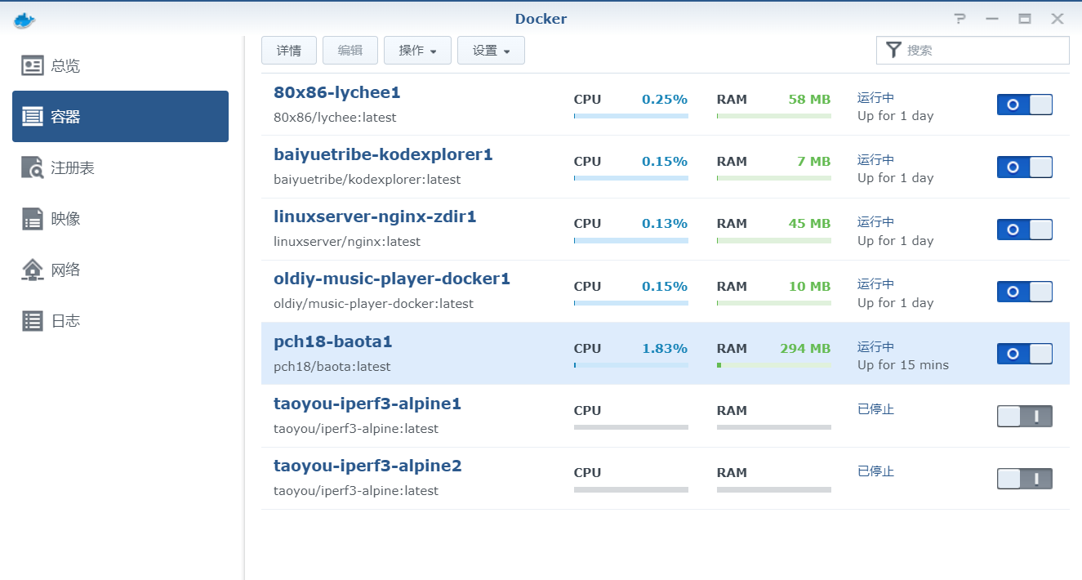
Task: Click the pch18-baota1 CPU usage bar
Action: 630,365
